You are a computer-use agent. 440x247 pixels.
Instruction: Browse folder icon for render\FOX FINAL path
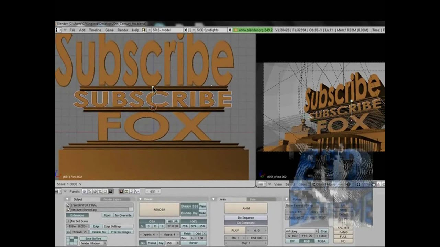tap(68, 205)
